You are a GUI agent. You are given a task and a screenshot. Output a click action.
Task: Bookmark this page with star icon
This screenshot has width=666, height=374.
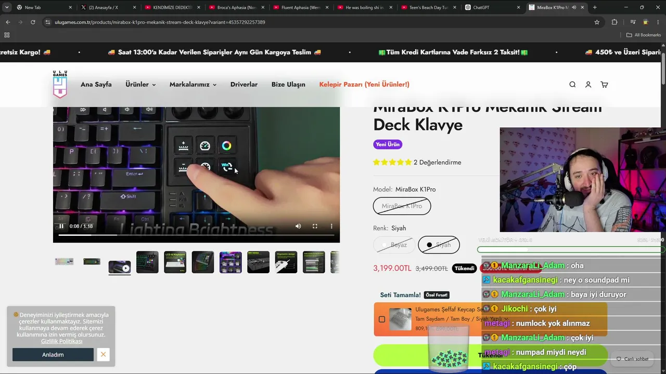pyautogui.click(x=597, y=22)
